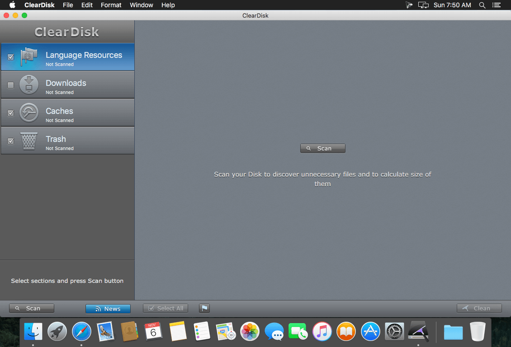Viewport: 511px width, 347px height.
Task: Open System Preferences from the dock
Action: (x=394, y=332)
